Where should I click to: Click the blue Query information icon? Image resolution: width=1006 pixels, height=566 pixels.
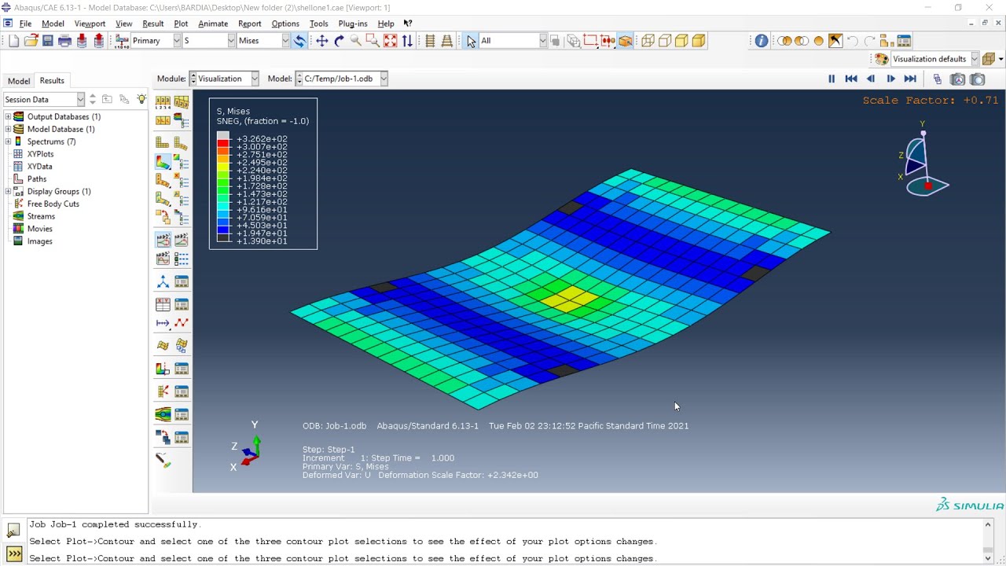click(x=762, y=41)
